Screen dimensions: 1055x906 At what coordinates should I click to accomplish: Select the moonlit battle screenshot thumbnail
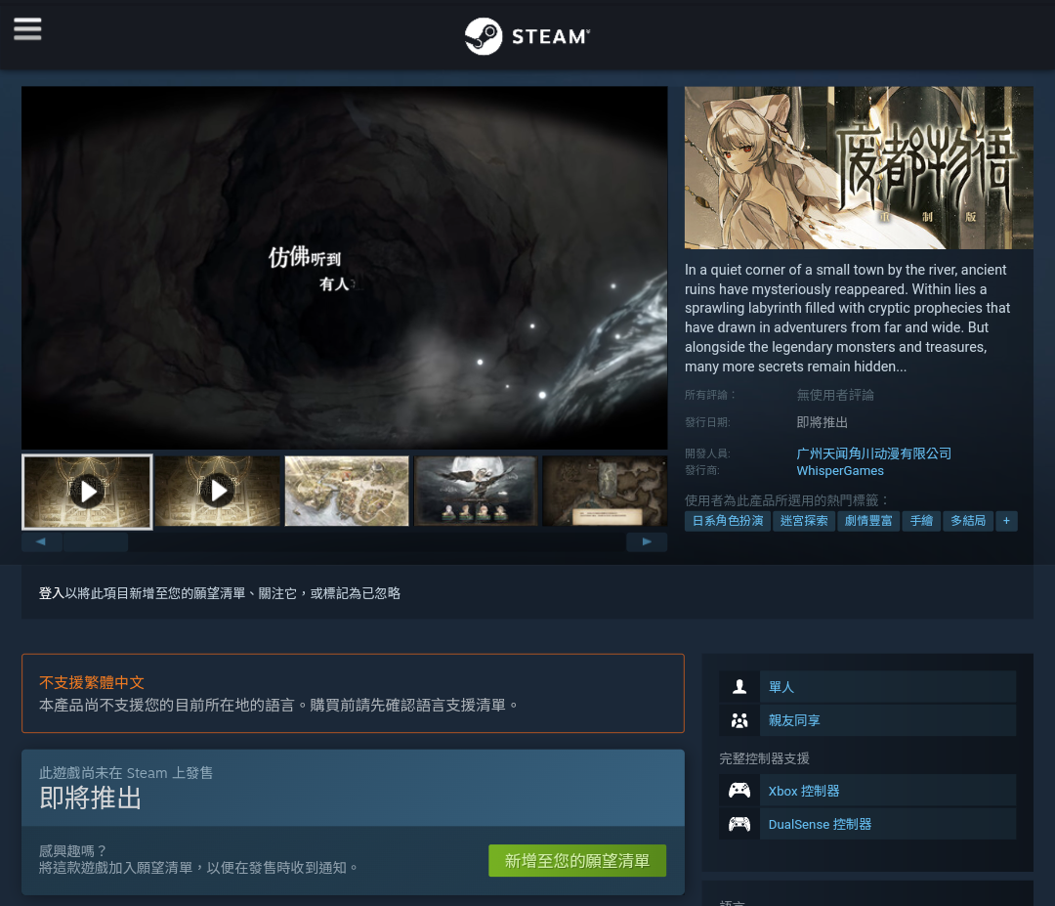[x=476, y=492]
